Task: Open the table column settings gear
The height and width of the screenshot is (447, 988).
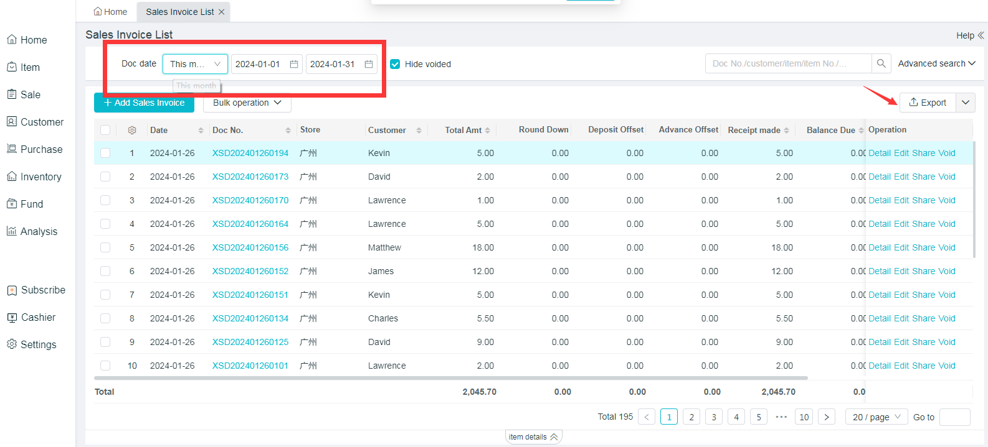Action: point(132,130)
